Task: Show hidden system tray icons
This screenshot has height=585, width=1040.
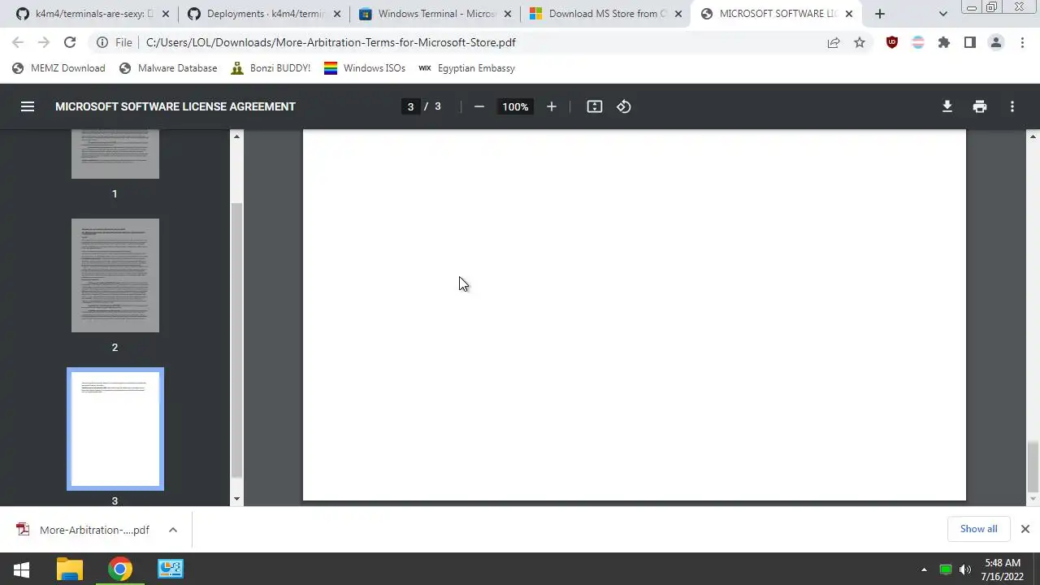Action: tap(924, 570)
